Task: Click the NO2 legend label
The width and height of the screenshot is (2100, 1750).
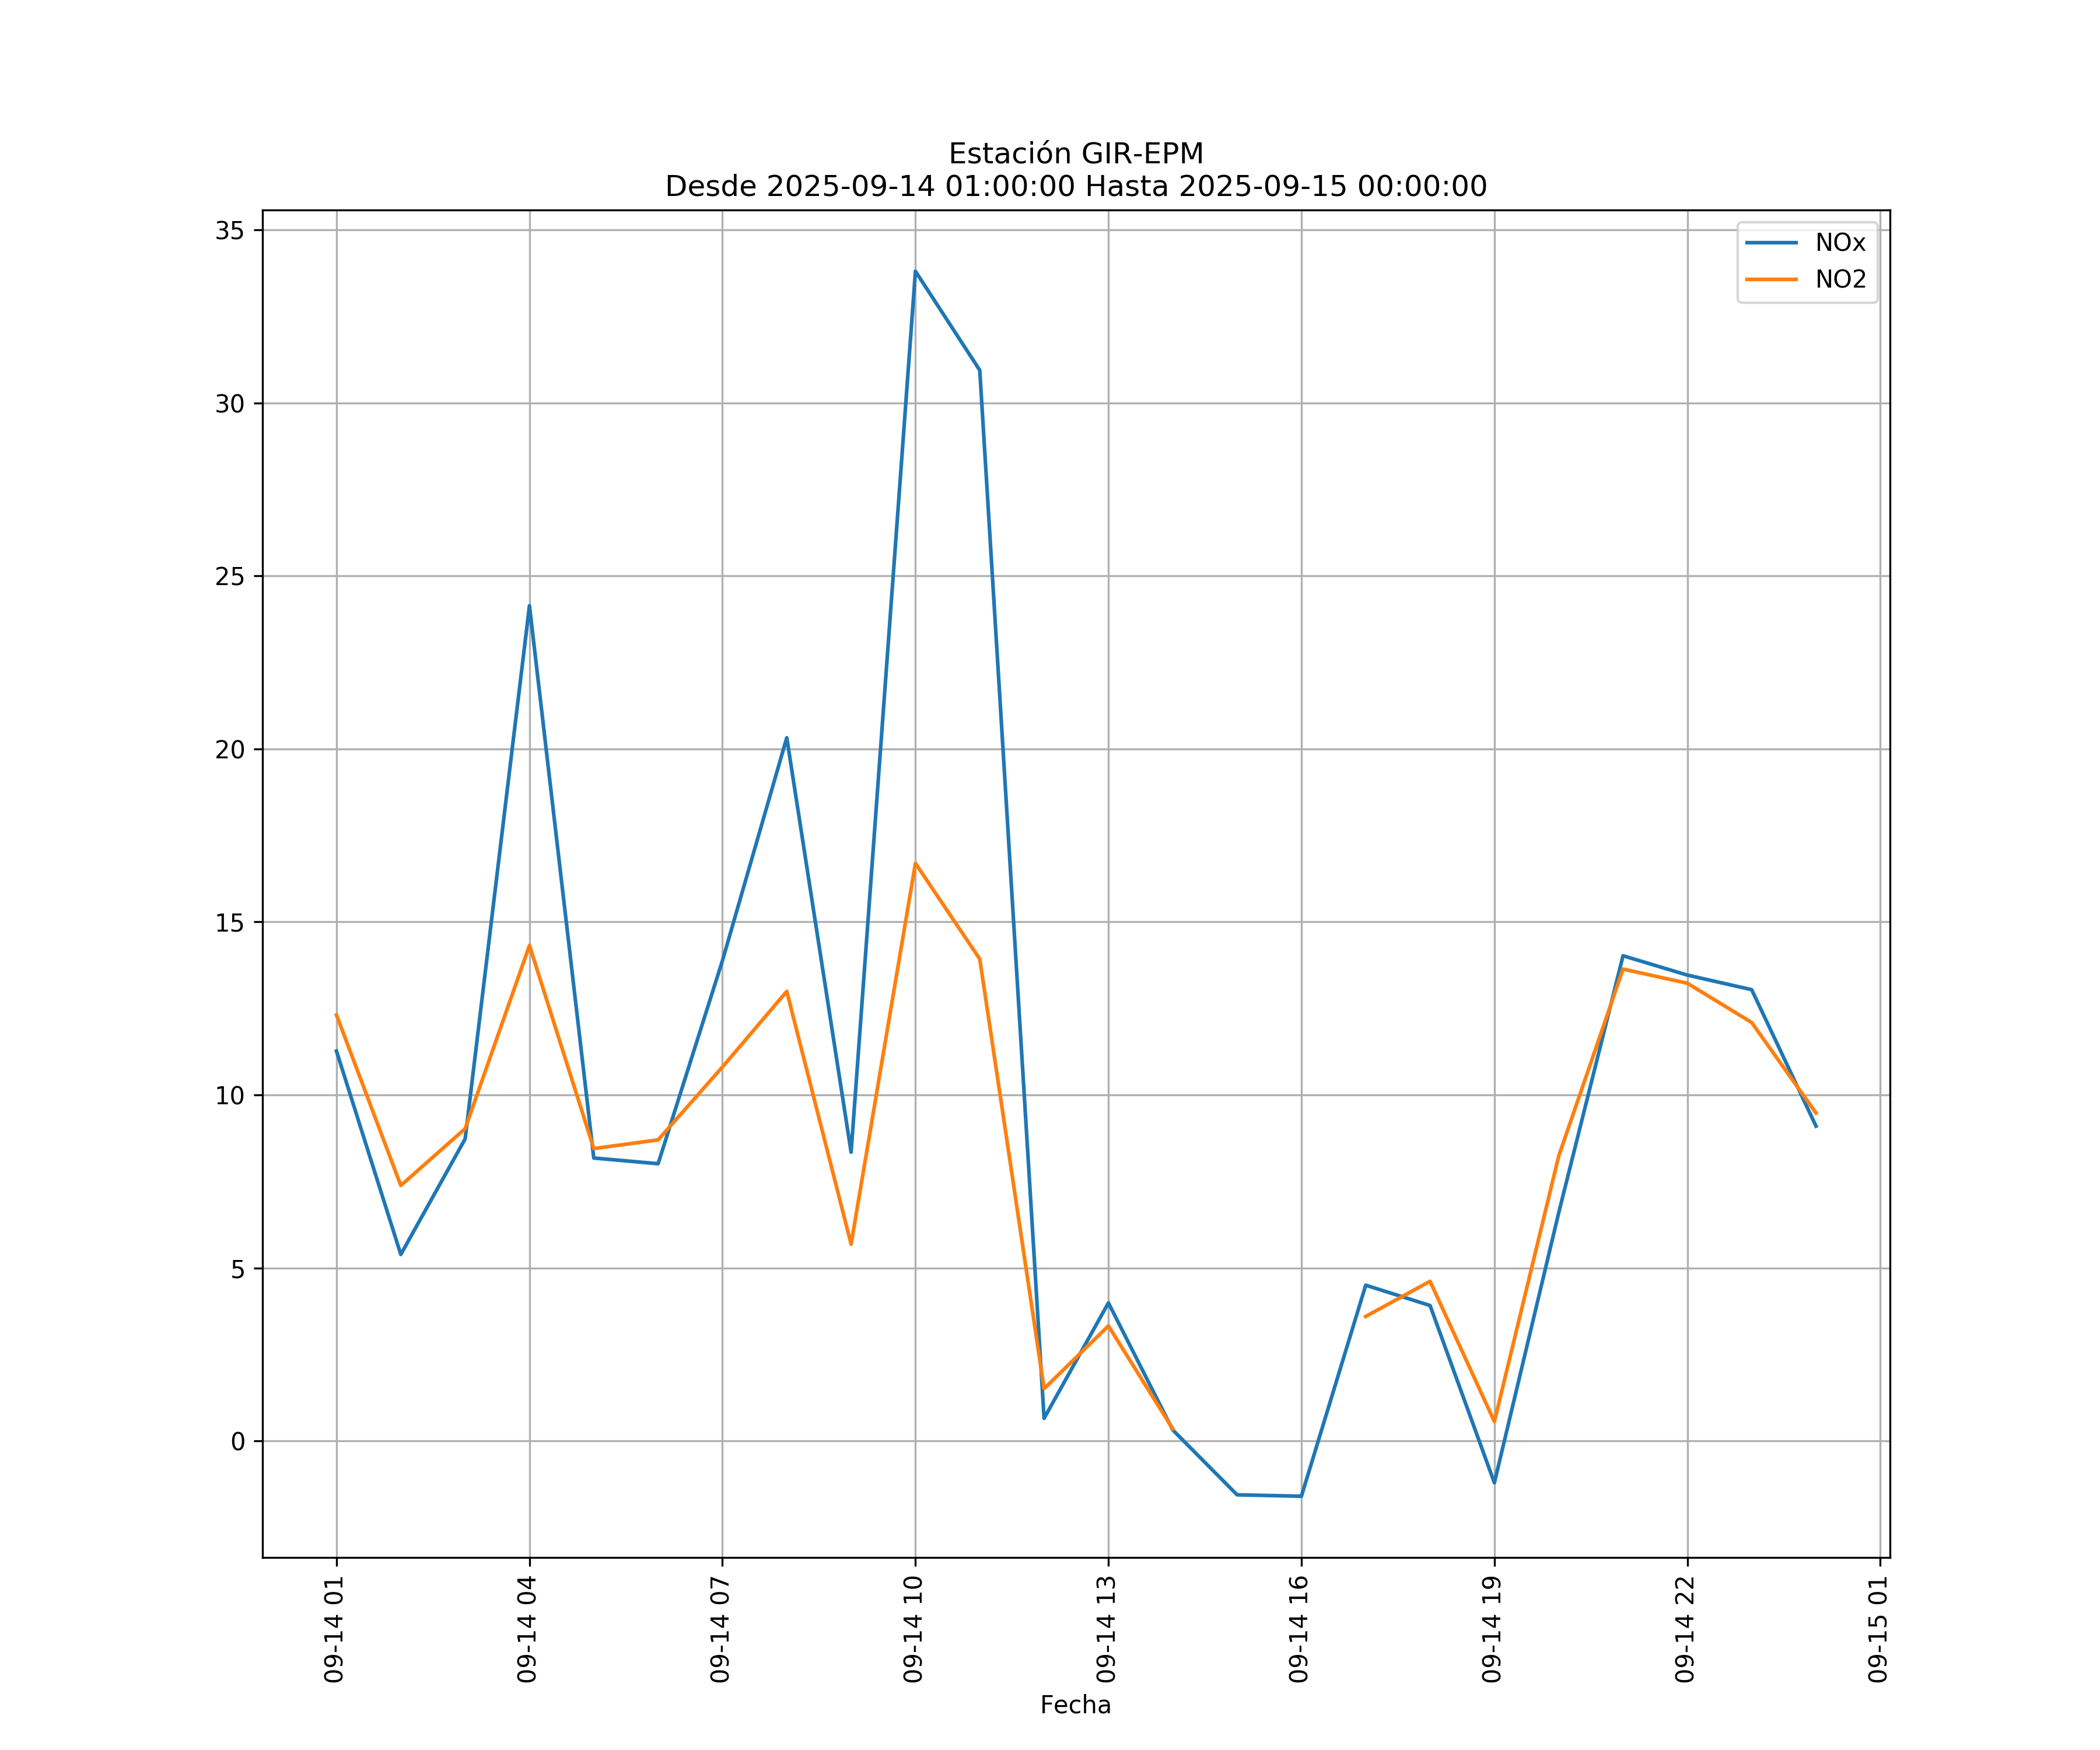Action: [x=1840, y=280]
